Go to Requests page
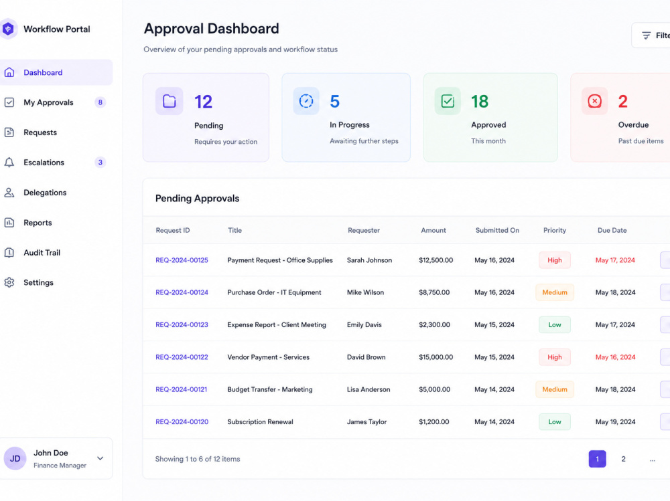670x501 pixels. (x=56, y=132)
